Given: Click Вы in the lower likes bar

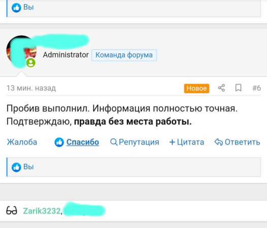Looking at the screenshot, I should [x=28, y=167].
